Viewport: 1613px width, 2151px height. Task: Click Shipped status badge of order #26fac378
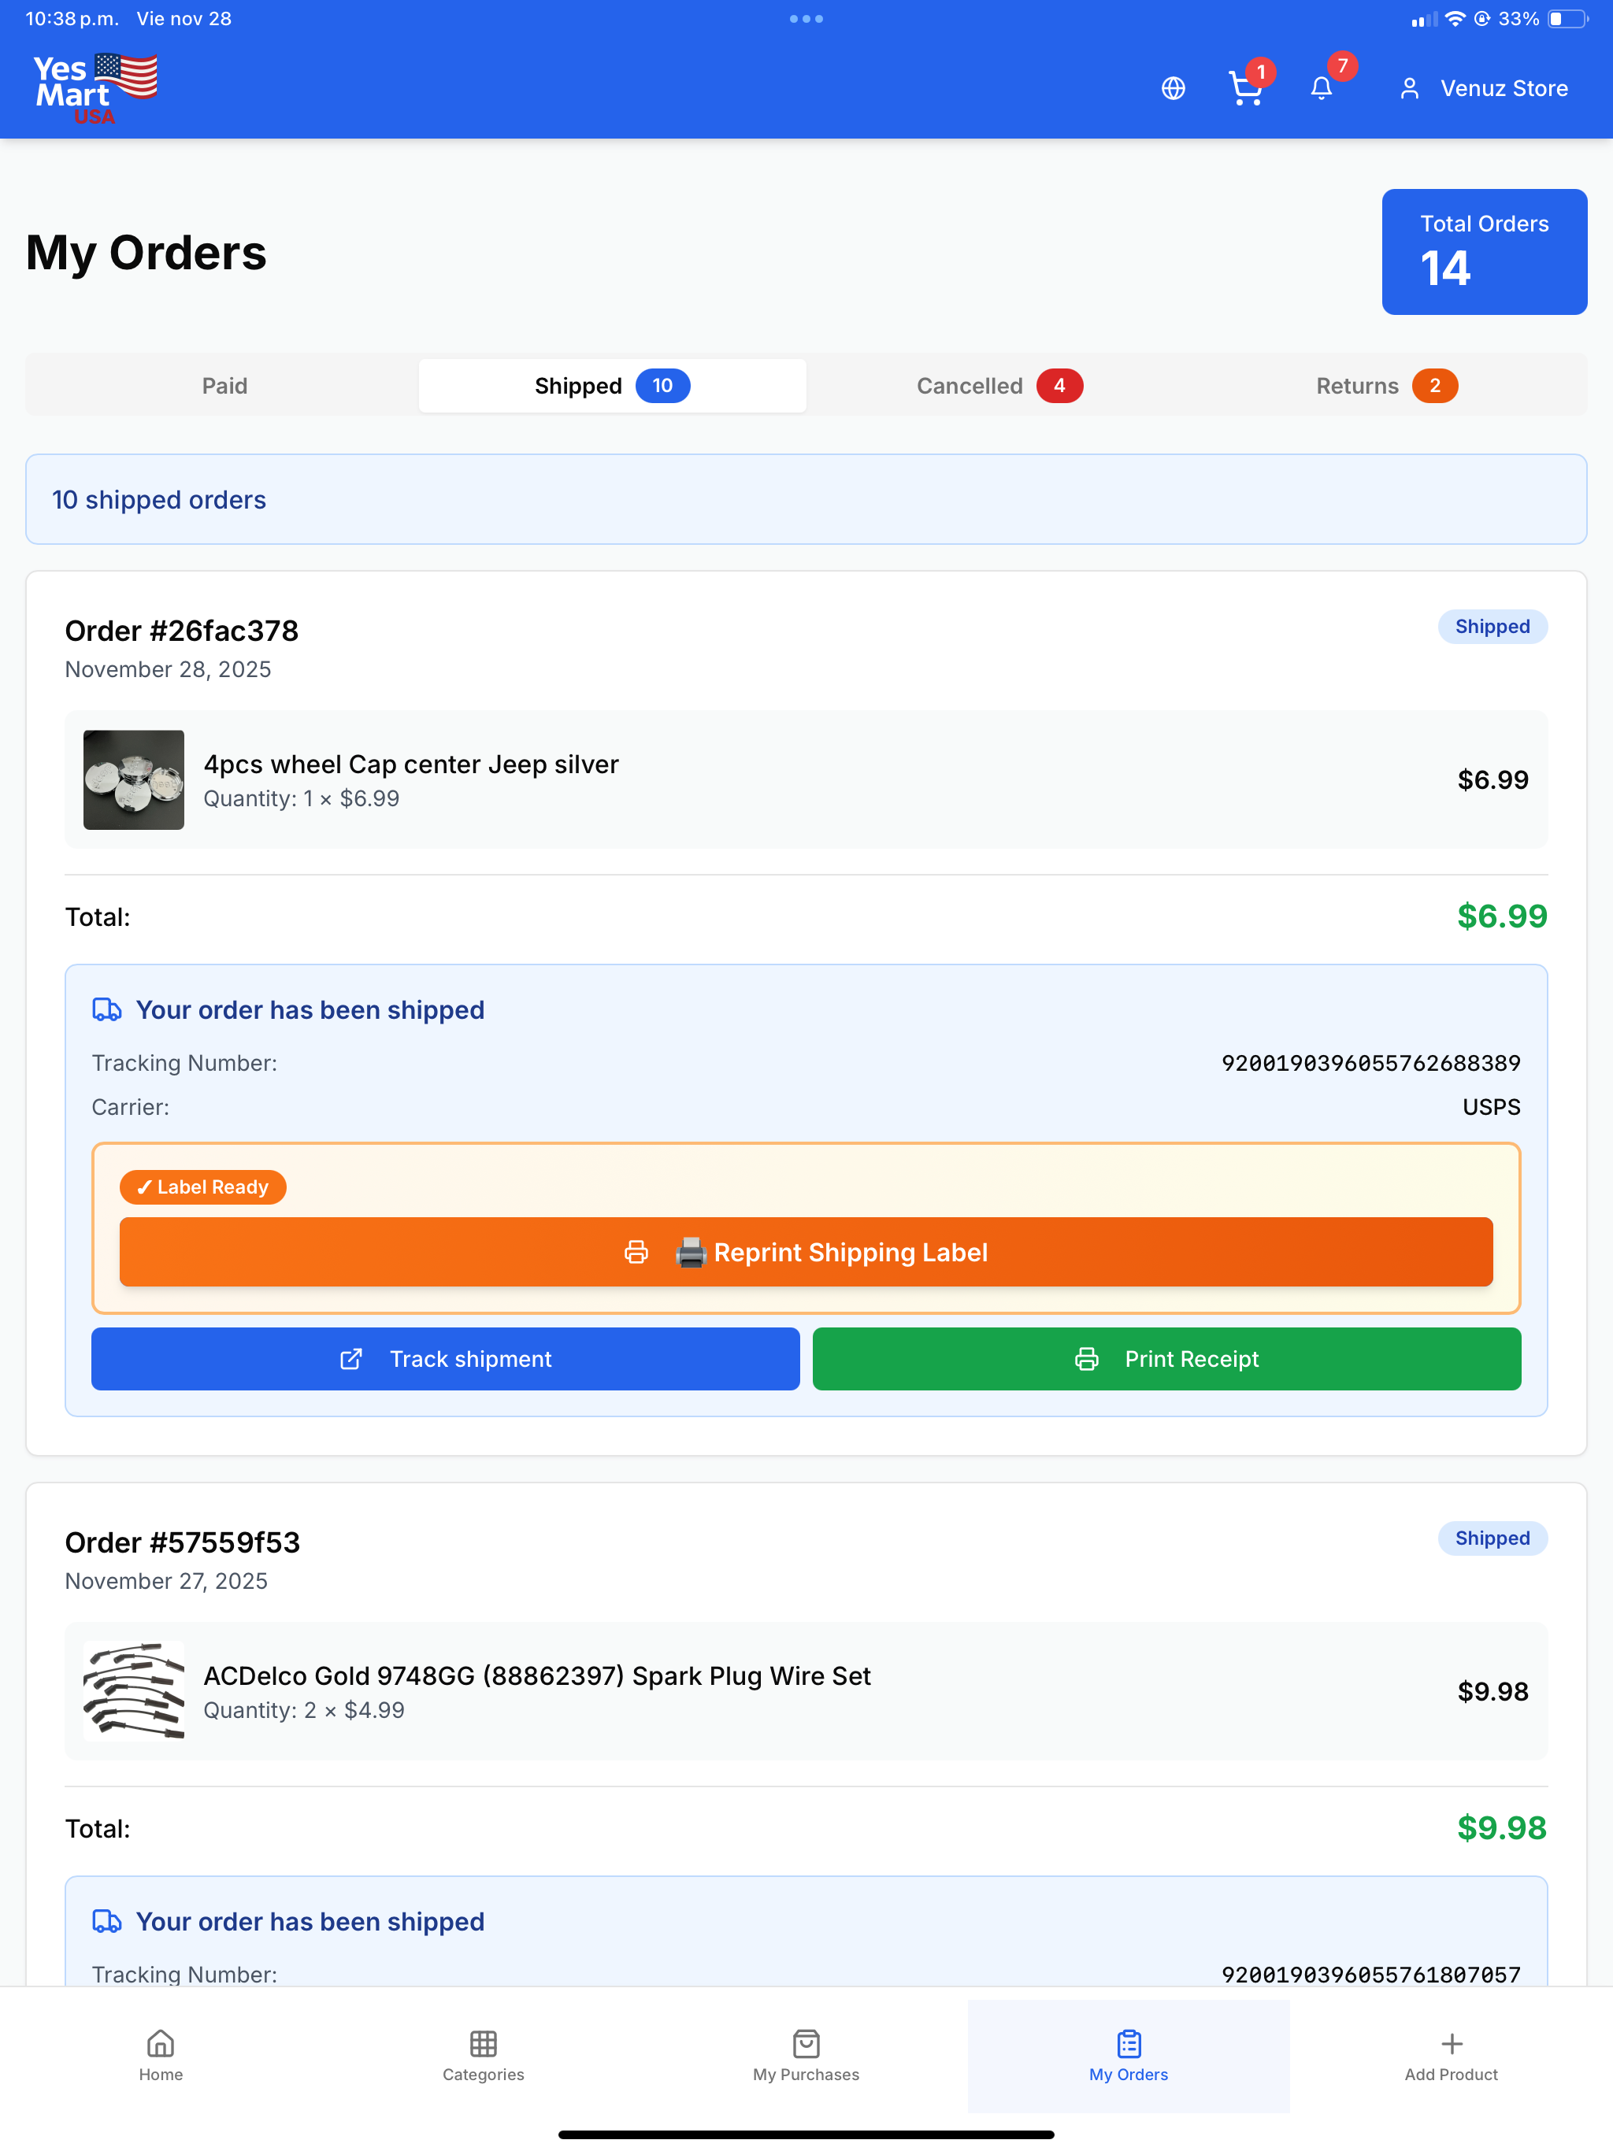tap(1492, 628)
